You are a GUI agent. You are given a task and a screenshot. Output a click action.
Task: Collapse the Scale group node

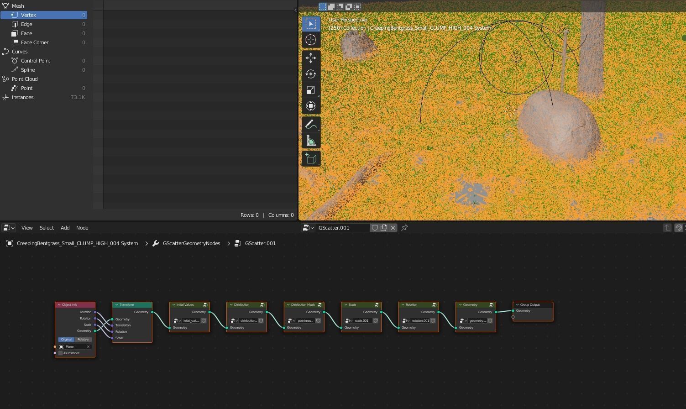[346, 304]
